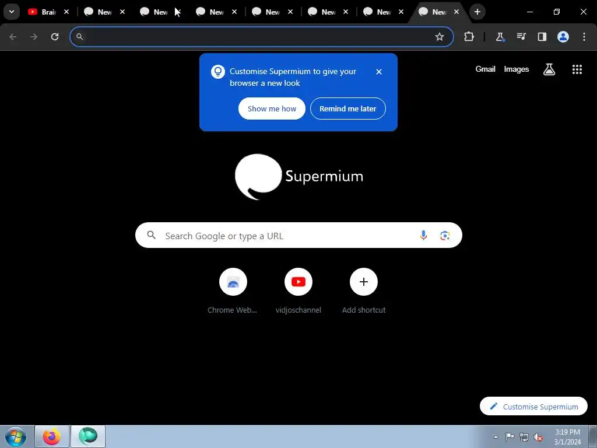
Task: Open the tab search dropdown arrow
Action: pyautogui.click(x=12, y=12)
